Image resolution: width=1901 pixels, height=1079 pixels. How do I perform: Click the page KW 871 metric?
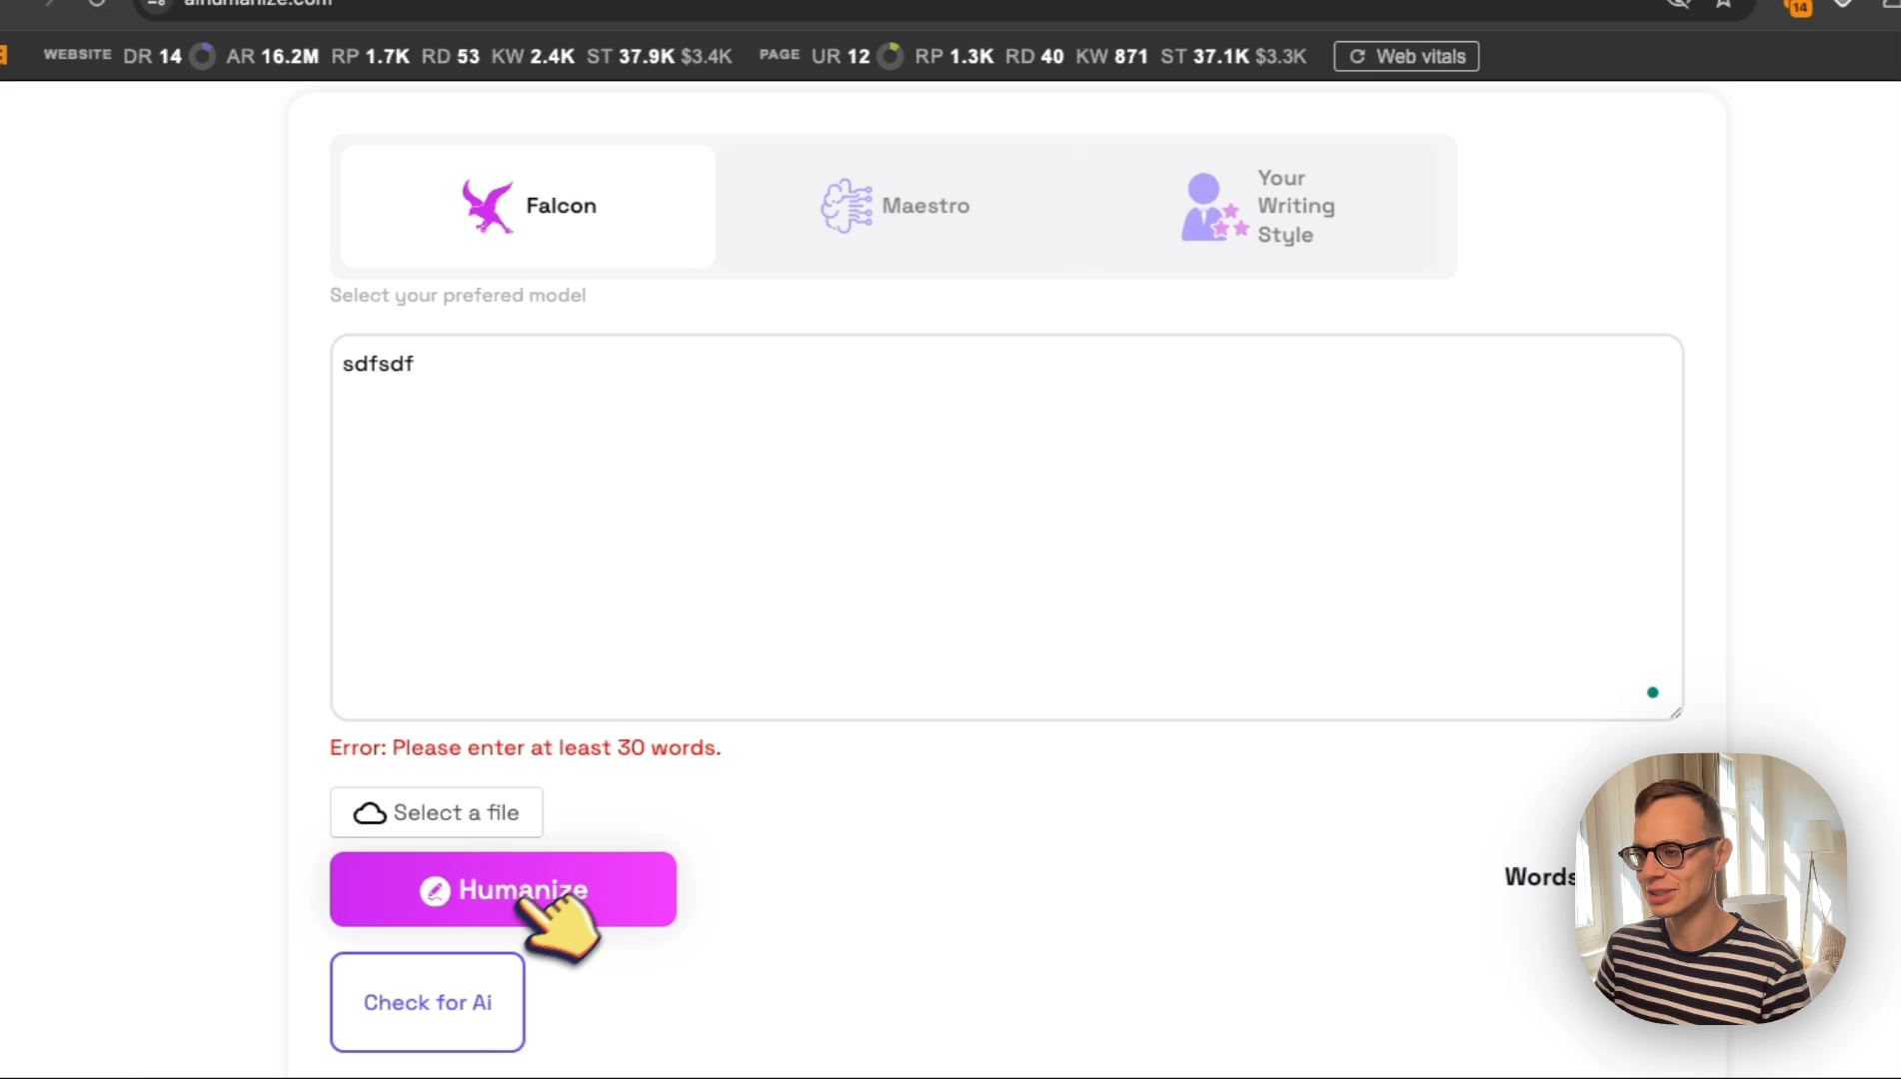click(1111, 57)
